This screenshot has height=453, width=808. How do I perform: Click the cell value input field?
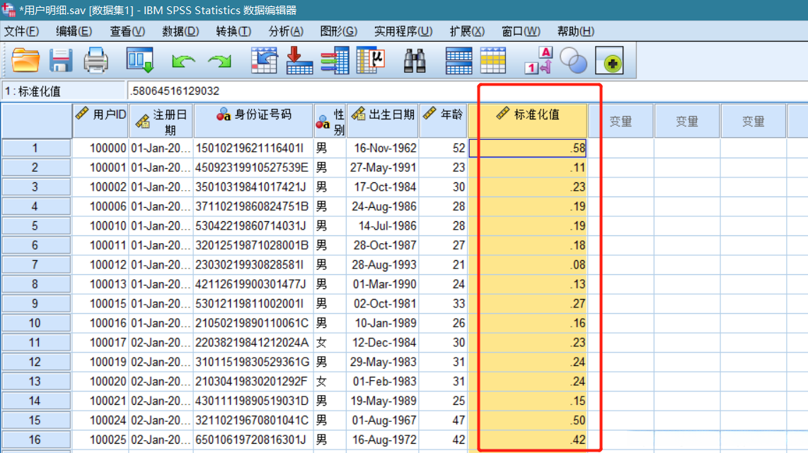(x=467, y=91)
